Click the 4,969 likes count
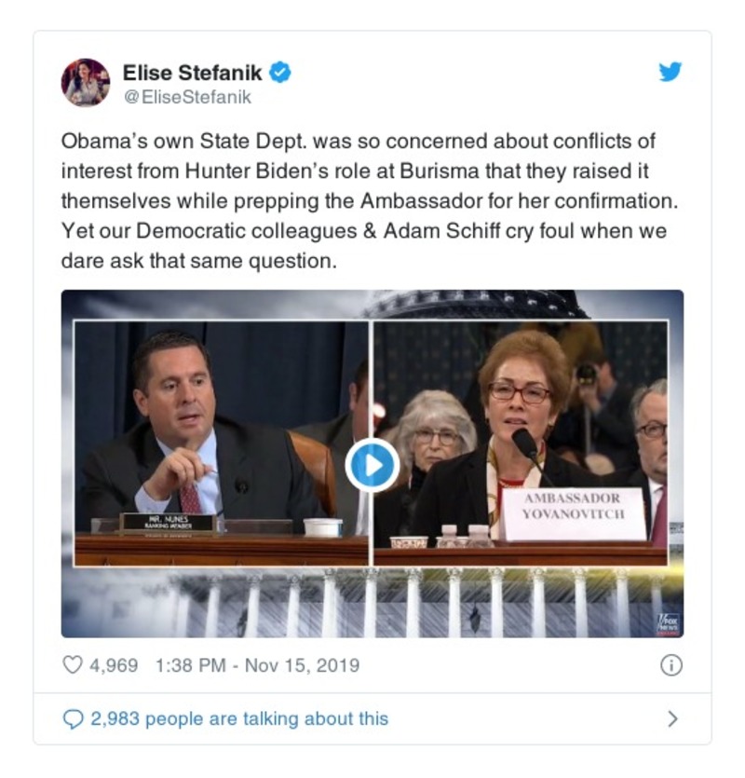This screenshot has width=745, height=778. [113, 665]
